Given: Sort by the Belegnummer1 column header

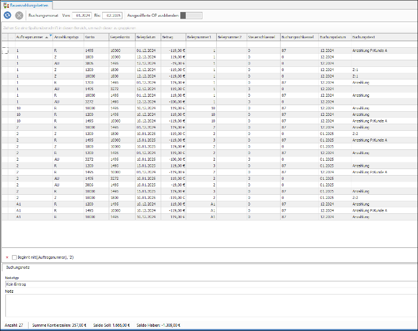Looking at the screenshot, I should [x=201, y=37].
